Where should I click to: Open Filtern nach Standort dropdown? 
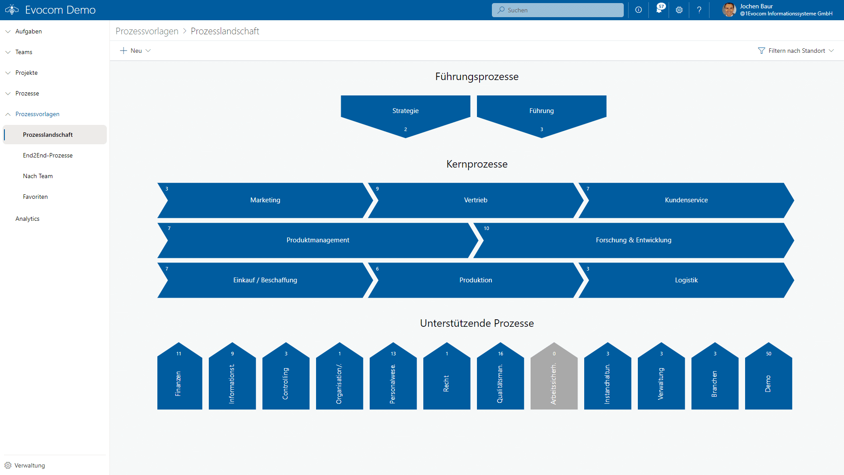point(796,51)
